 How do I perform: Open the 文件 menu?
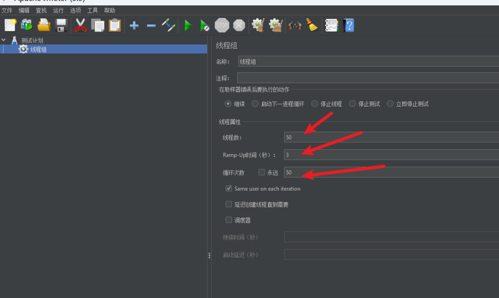point(7,10)
